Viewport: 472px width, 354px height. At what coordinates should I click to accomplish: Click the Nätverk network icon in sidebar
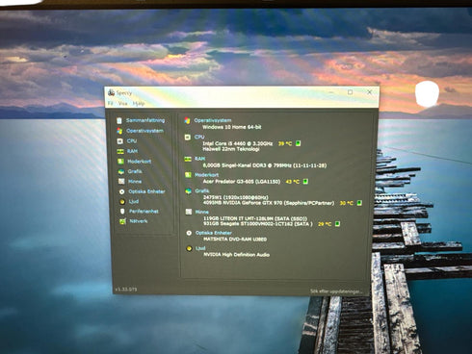pyautogui.click(x=122, y=221)
